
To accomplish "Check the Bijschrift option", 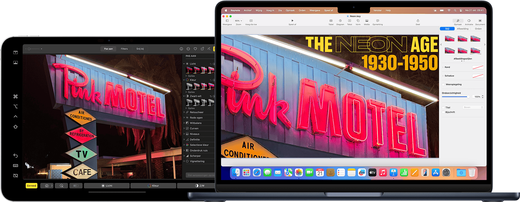I will (443, 112).
